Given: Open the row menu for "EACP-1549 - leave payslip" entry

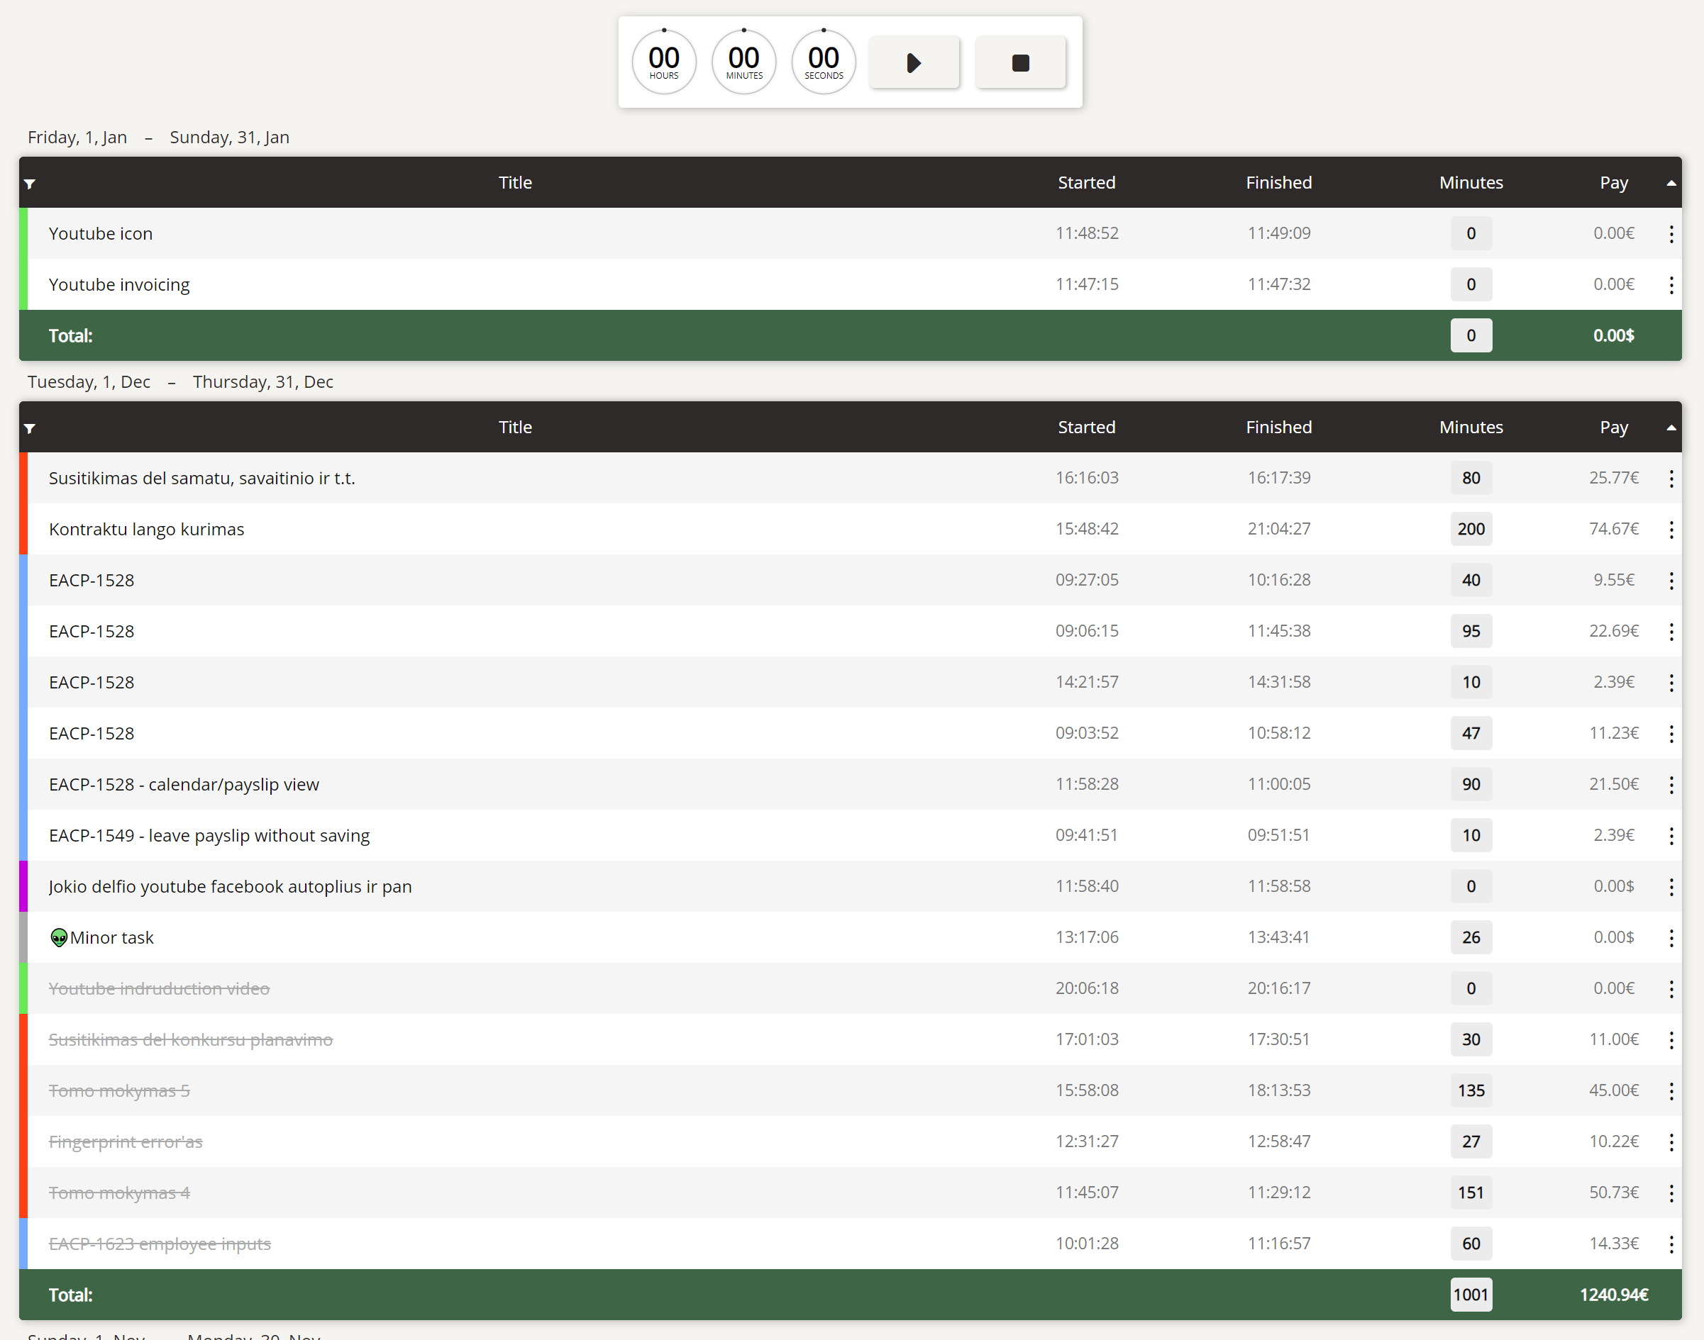Looking at the screenshot, I should point(1671,834).
